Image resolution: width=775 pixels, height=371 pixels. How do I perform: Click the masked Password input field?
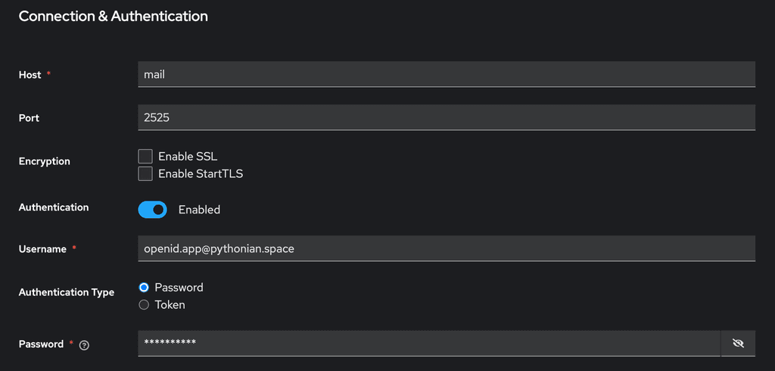point(429,343)
